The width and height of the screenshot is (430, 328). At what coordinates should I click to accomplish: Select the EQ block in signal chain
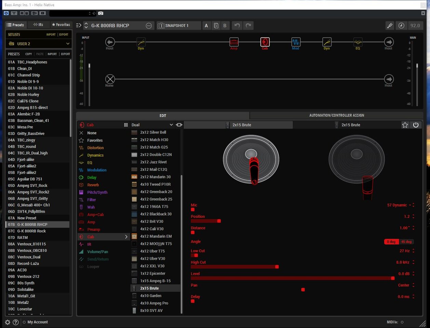[358, 42]
